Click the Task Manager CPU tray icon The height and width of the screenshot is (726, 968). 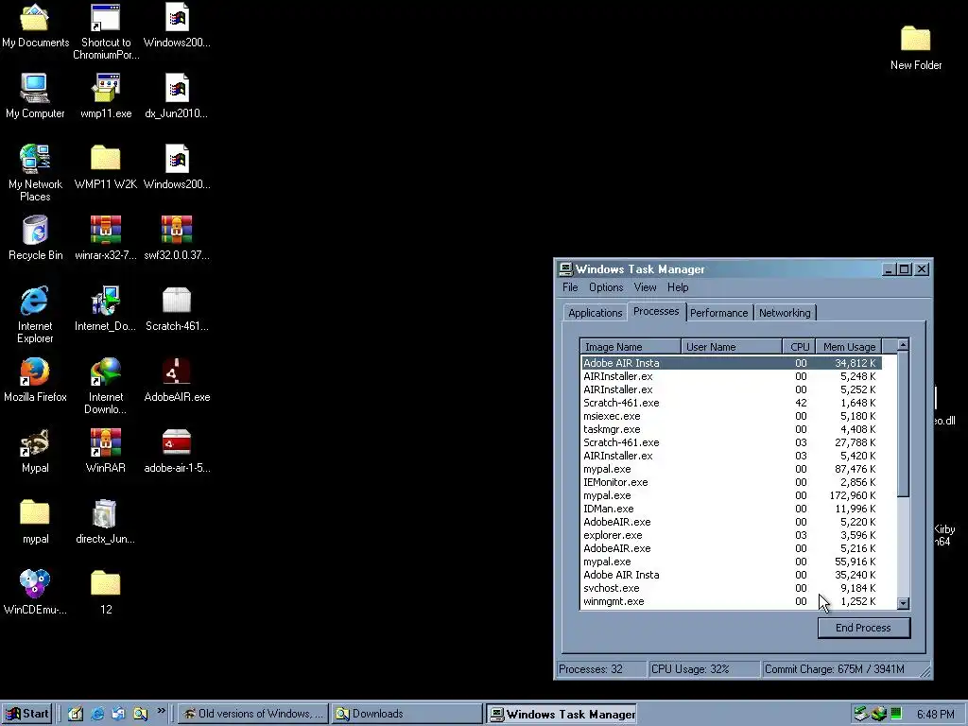(896, 714)
